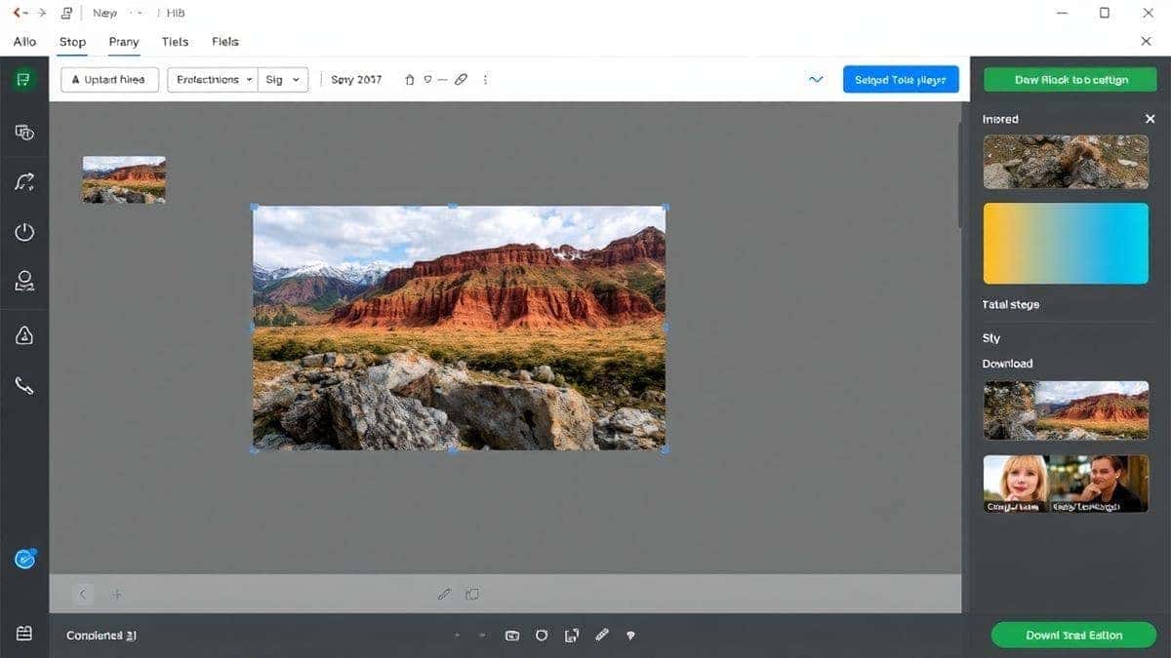Close the tab bar with the X
This screenshot has width=1171, height=658.
pyautogui.click(x=1147, y=41)
